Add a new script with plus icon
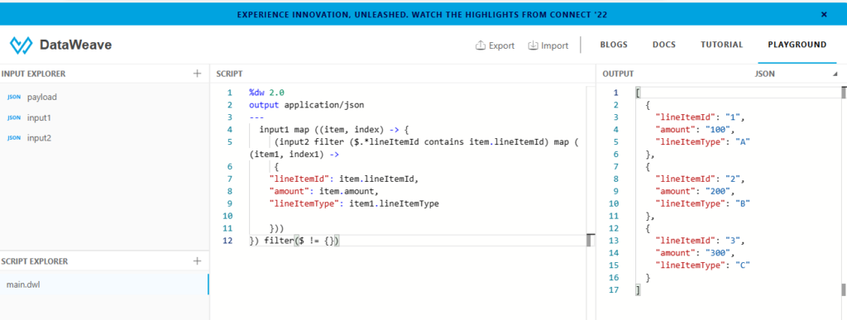The height and width of the screenshot is (320, 847). [197, 261]
